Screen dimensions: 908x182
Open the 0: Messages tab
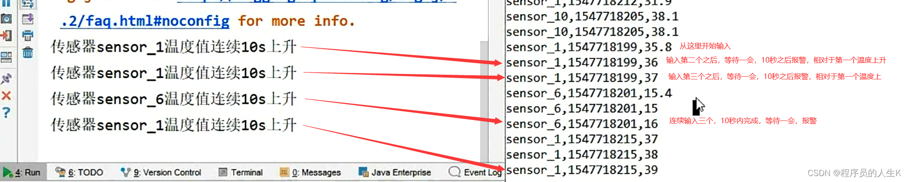[310, 172]
